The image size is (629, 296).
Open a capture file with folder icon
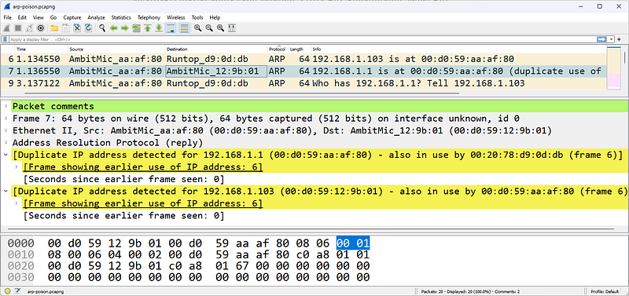pos(54,28)
